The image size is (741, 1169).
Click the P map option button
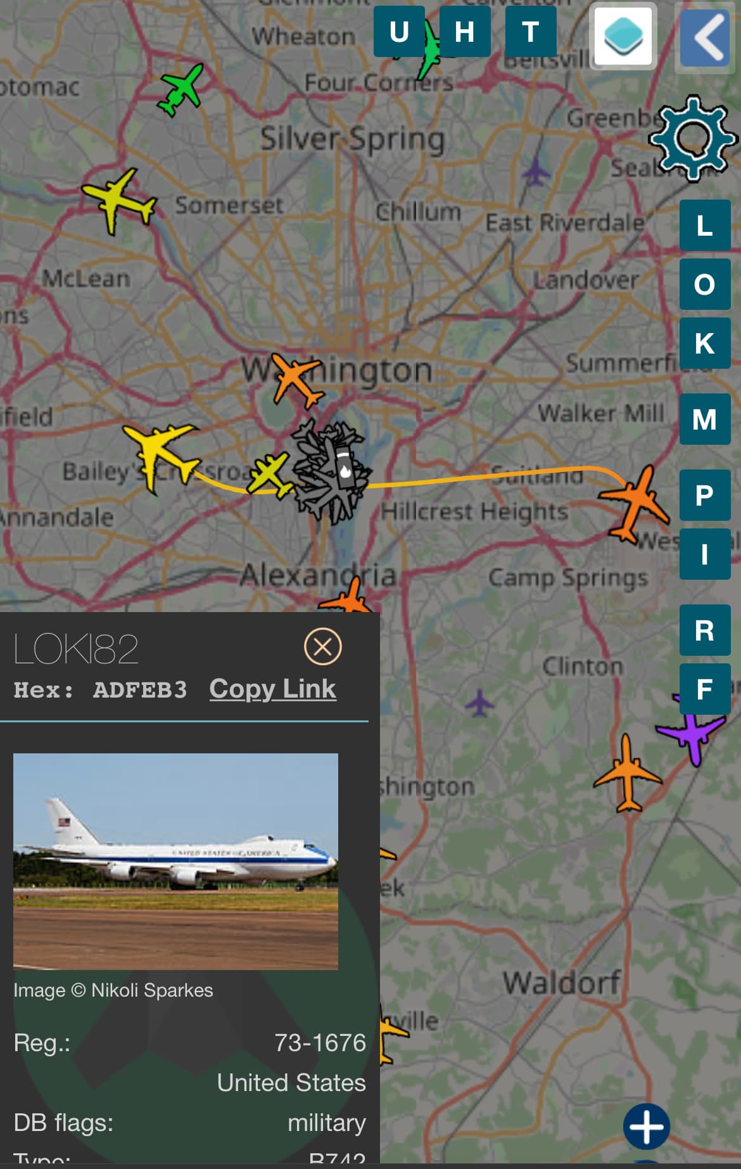[x=705, y=495]
